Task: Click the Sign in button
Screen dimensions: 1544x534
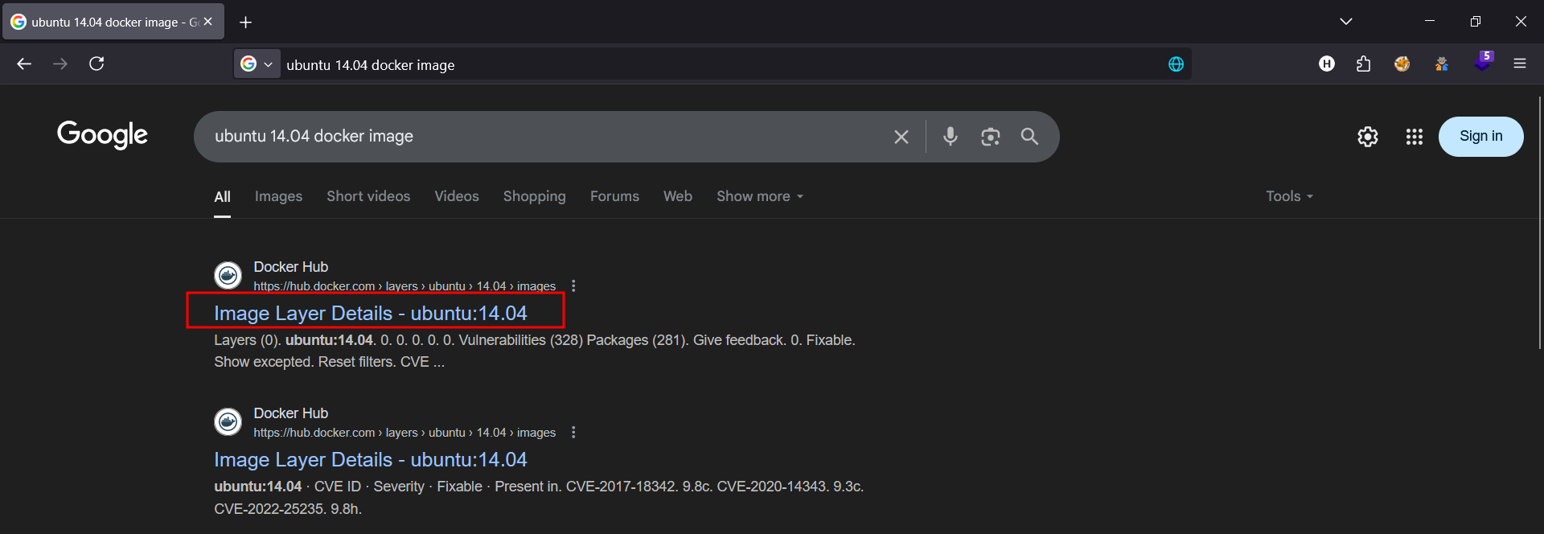Action: click(x=1480, y=137)
